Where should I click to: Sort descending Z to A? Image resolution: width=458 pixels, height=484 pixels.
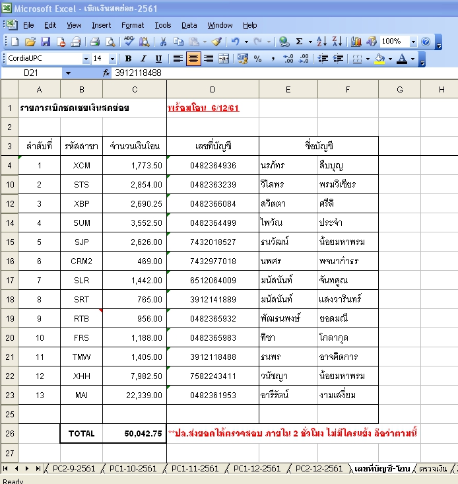(x=337, y=42)
